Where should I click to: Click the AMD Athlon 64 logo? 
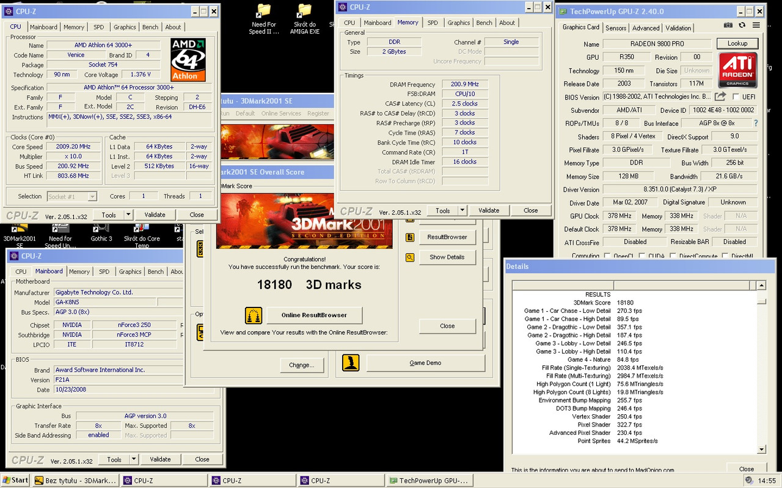[188, 60]
